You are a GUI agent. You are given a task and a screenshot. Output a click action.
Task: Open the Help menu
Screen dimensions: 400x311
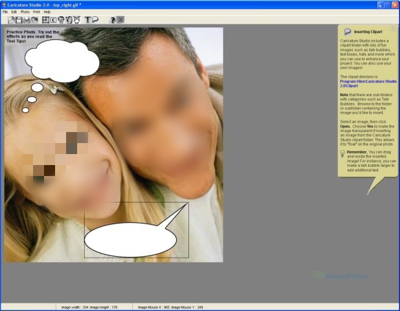(47, 12)
